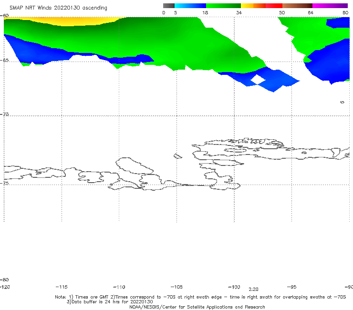Click the small island outline near -105 longitude
The image size is (353, 310).
point(177,156)
